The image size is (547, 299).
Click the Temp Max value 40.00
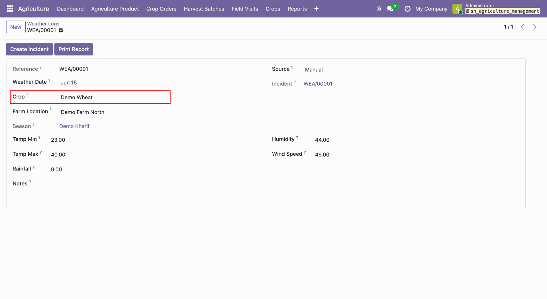[58, 154]
